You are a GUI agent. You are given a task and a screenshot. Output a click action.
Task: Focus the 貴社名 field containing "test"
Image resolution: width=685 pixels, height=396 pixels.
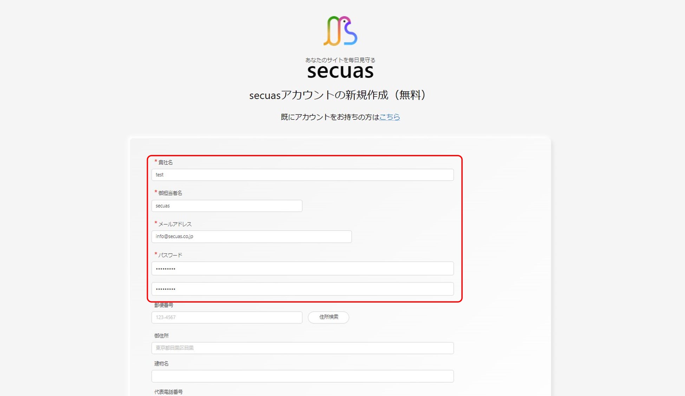point(302,175)
